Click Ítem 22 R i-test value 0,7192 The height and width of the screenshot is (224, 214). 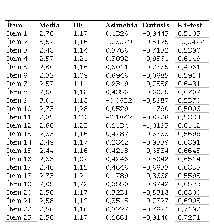point(189,209)
